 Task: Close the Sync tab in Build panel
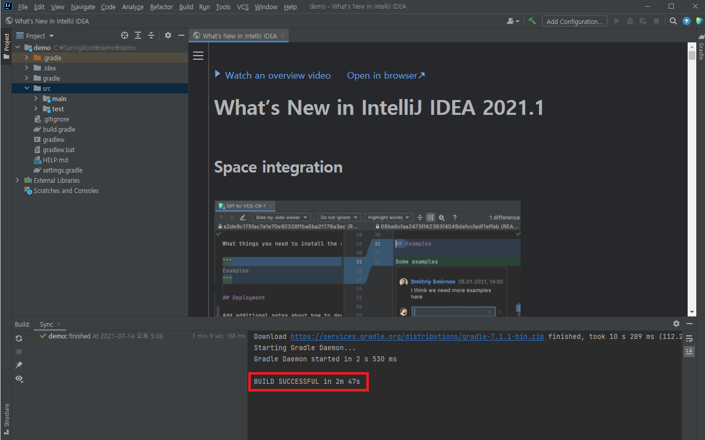click(58, 324)
